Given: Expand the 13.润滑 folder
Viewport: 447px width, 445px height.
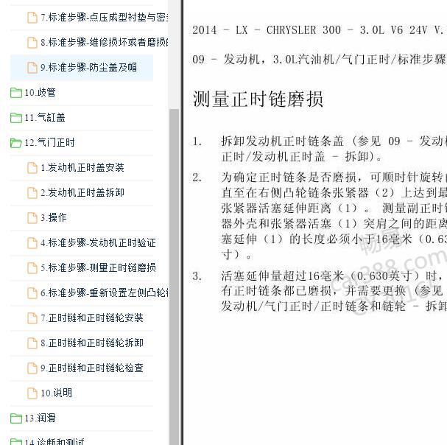Looking at the screenshot, I should (40, 418).
